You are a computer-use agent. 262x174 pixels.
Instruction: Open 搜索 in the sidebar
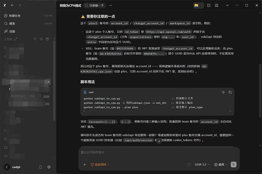click(x=28, y=23)
